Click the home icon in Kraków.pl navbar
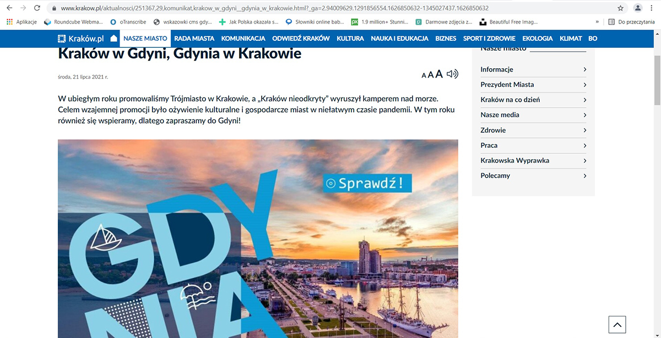661x338 pixels. point(113,38)
